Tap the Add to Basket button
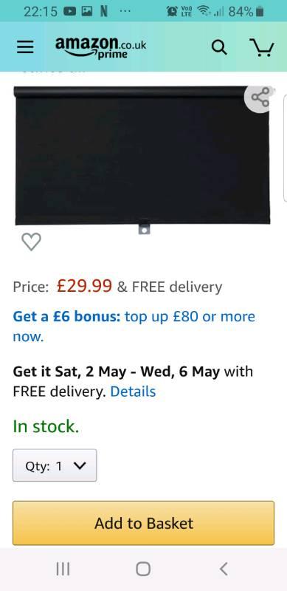 [143, 523]
